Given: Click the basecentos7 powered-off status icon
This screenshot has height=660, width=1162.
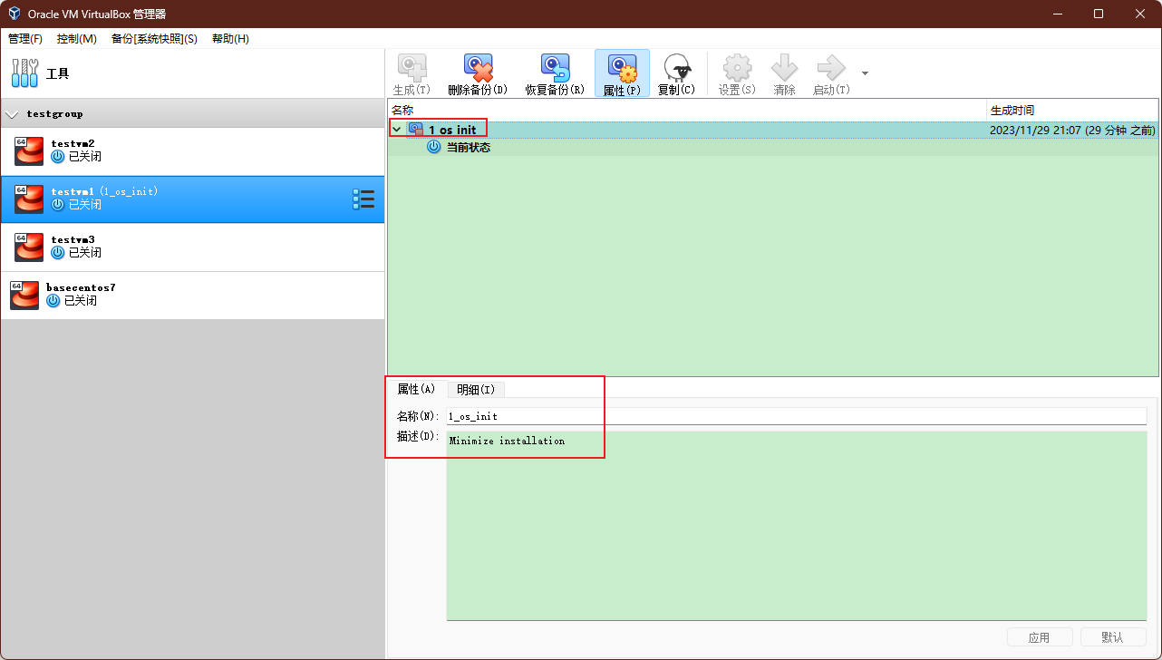Looking at the screenshot, I should (x=53, y=300).
